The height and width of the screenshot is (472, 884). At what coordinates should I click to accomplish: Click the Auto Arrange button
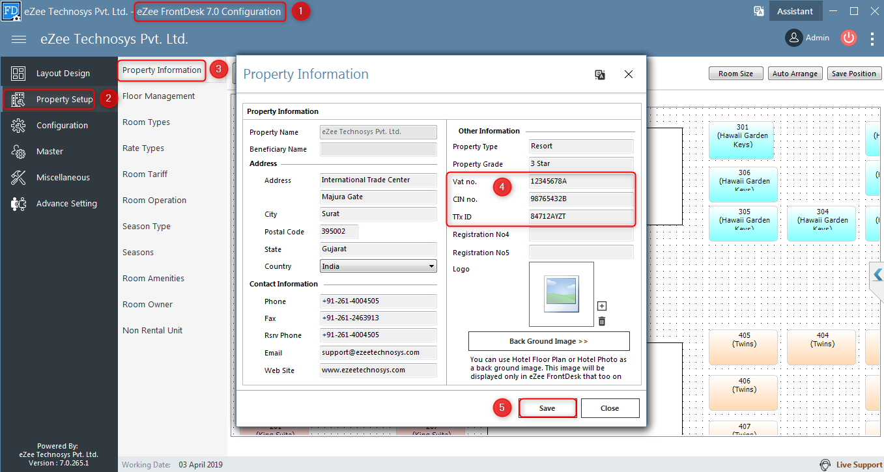(795, 74)
